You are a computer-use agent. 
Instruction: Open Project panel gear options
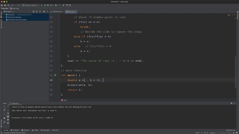pos(44,12)
